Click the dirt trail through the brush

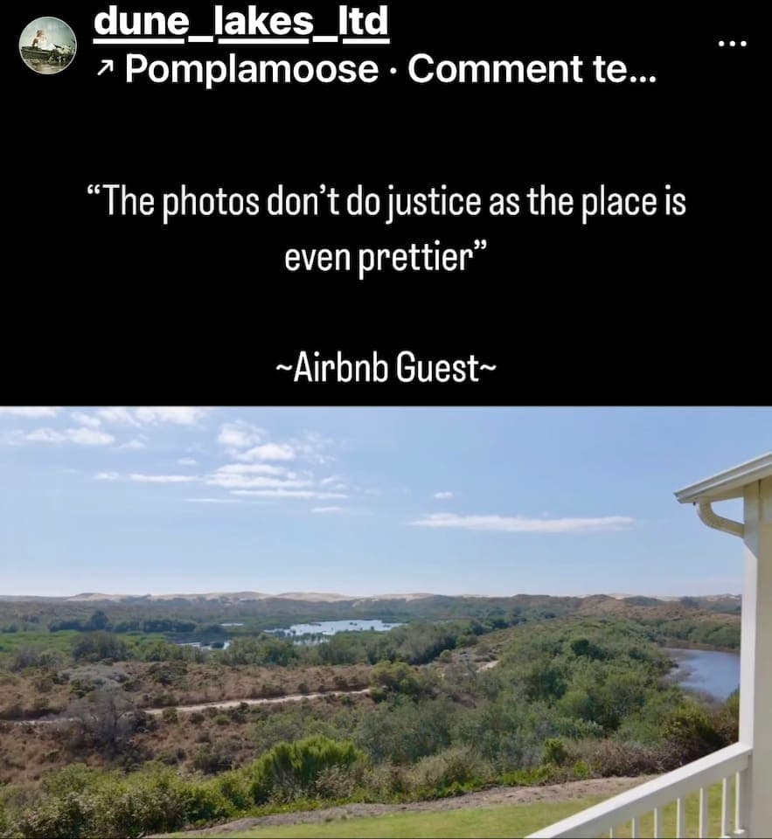click(x=257, y=702)
